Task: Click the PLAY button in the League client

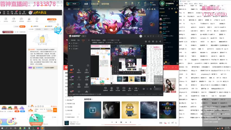Action: (74, 4)
